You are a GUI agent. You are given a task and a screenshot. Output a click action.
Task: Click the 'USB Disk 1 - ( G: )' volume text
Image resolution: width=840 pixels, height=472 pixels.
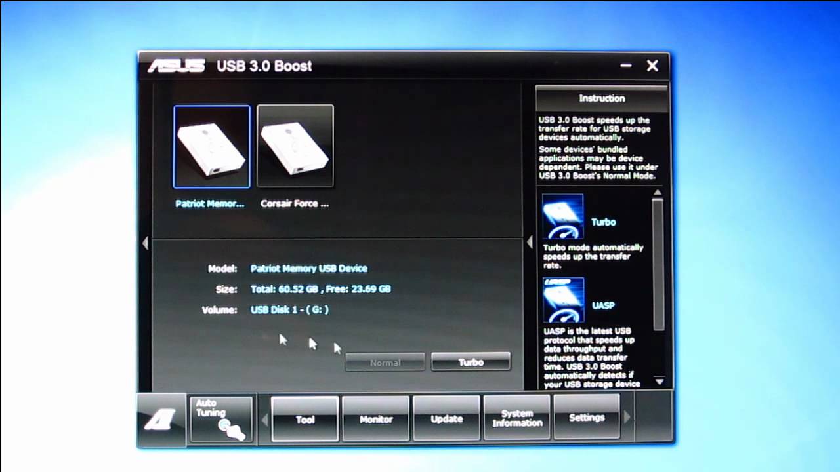[289, 310]
